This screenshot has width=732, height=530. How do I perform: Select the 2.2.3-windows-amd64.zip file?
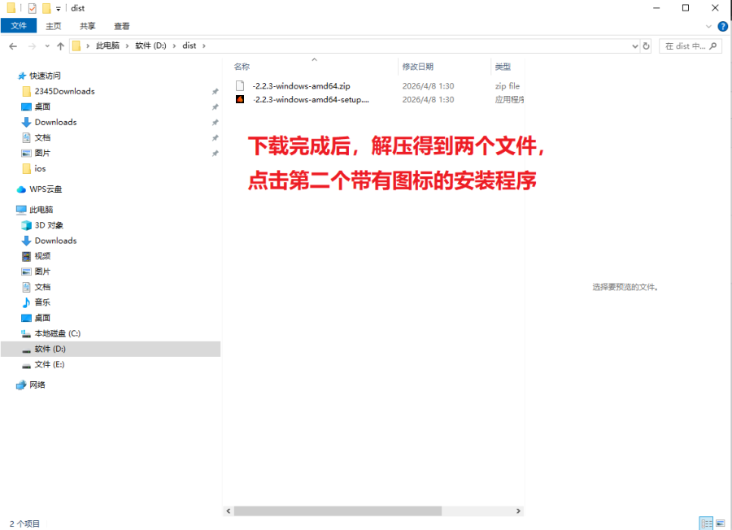(301, 86)
